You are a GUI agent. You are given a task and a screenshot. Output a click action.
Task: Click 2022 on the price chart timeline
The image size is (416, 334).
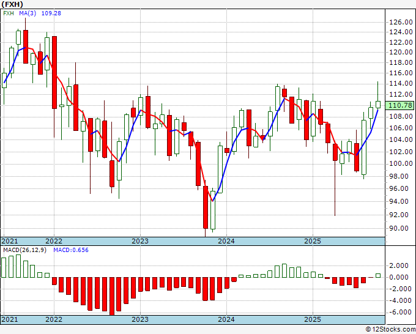pos(54,241)
